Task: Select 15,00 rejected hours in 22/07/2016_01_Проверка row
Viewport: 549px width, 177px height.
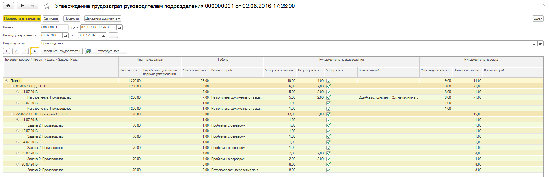Action: coord(467,114)
